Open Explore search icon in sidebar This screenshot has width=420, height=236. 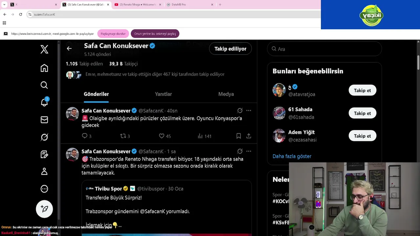(44, 85)
